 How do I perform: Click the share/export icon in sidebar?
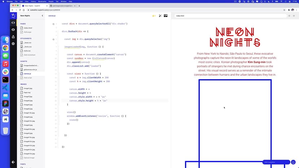pos(13,36)
